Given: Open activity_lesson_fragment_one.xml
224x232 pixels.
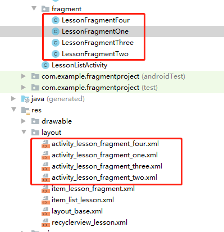Looking at the screenshot, I should (x=104, y=155).
